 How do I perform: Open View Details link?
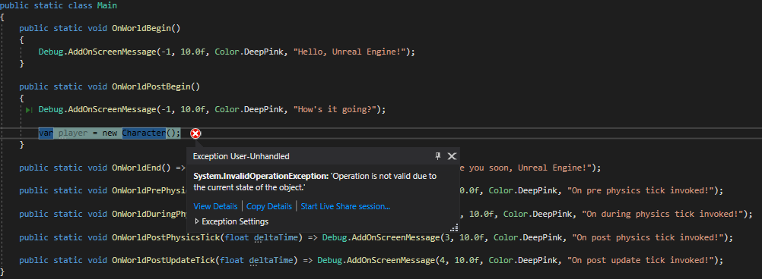(x=215, y=206)
